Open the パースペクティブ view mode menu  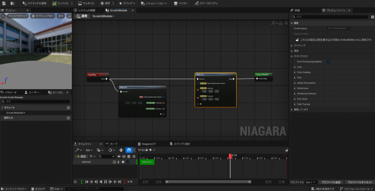pos(18,16)
